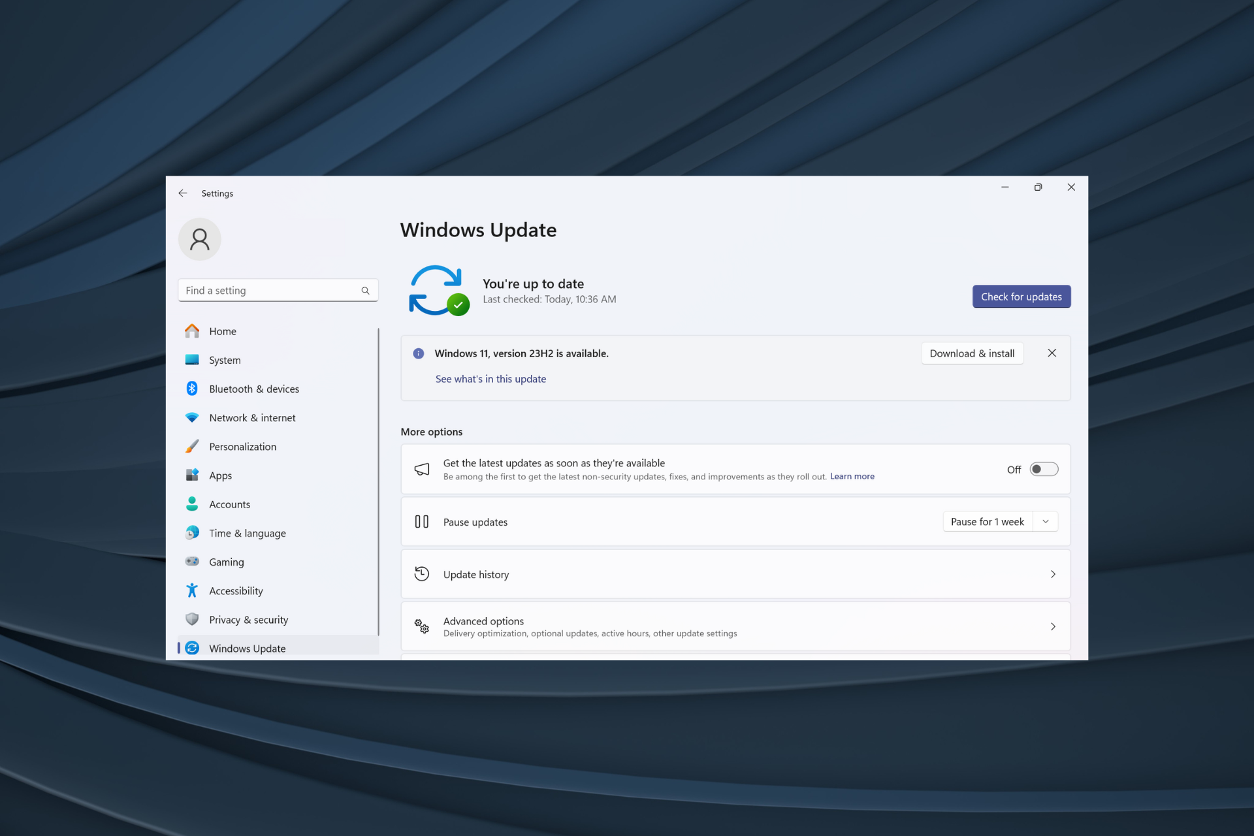
Task: Click See what's in this update link
Action: tap(490, 379)
